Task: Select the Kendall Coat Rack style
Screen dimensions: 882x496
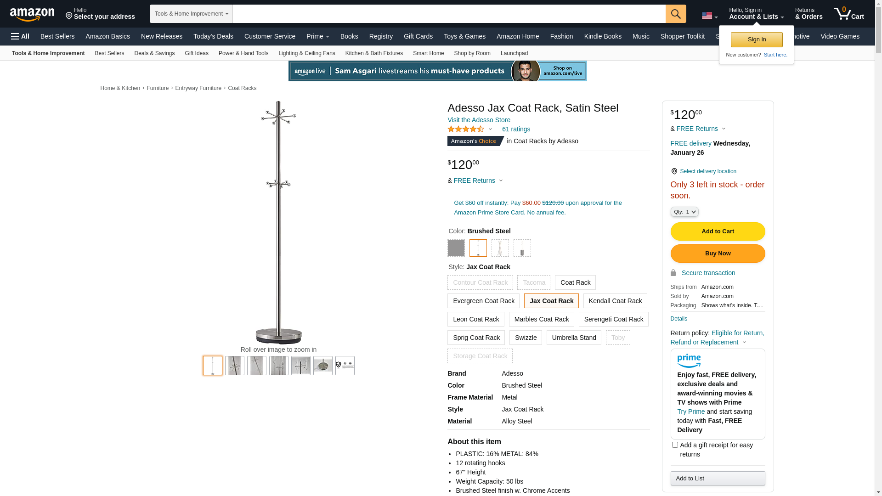Action: (x=615, y=301)
